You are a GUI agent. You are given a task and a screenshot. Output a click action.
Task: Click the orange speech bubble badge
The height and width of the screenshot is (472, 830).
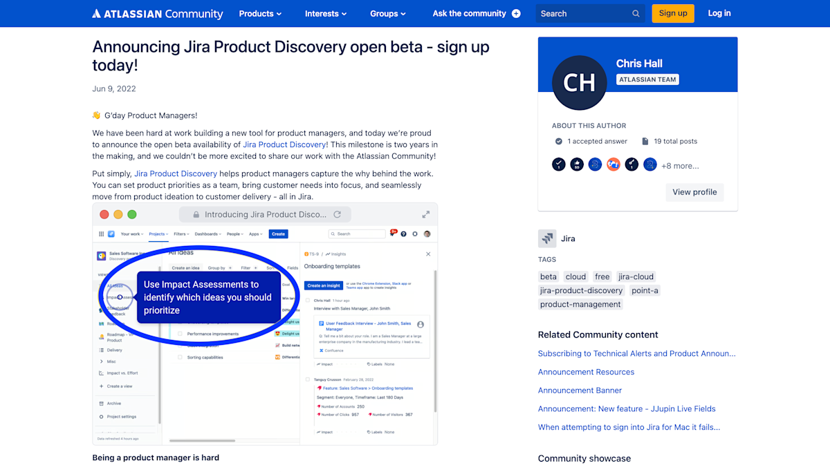click(x=614, y=164)
